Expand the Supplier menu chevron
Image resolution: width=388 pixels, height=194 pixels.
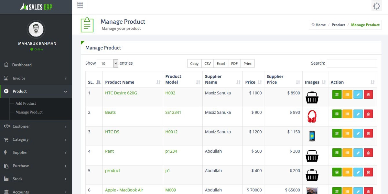click(x=66, y=153)
